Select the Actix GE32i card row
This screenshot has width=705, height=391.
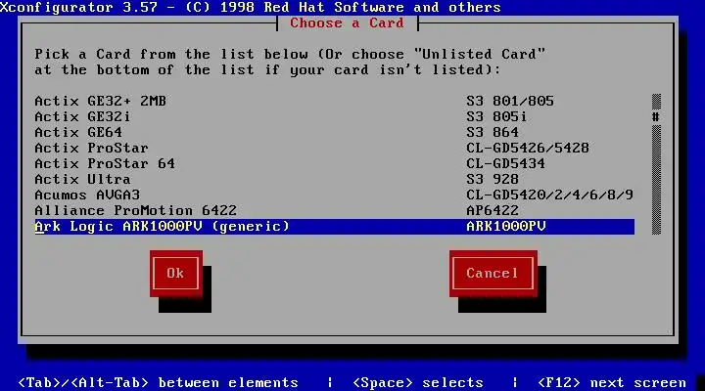(335, 116)
